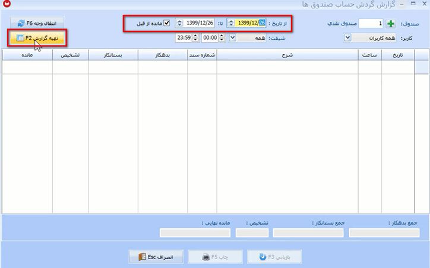The width and height of the screenshot is (430, 268).
Task: Click the مانده column header
Action: 27,55
